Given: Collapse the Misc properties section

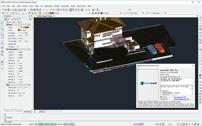Looking at the screenshot, I should (29, 85).
